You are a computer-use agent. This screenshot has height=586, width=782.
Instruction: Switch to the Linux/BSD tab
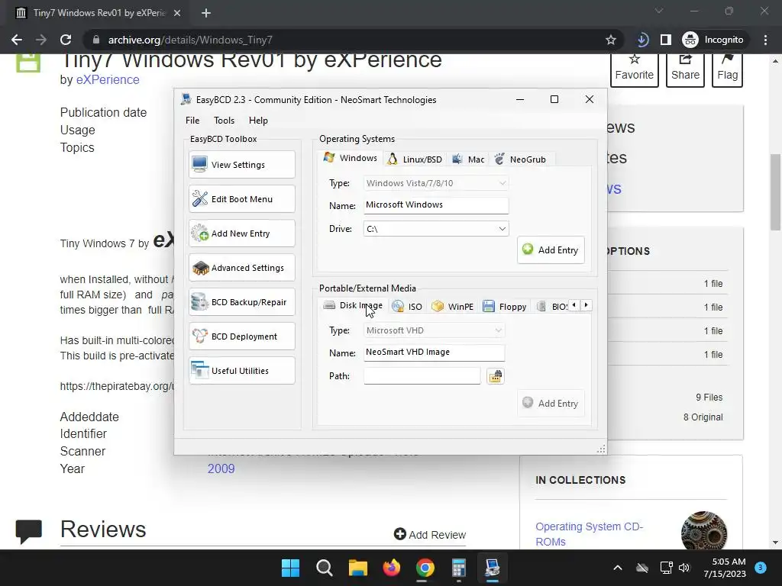coord(415,159)
